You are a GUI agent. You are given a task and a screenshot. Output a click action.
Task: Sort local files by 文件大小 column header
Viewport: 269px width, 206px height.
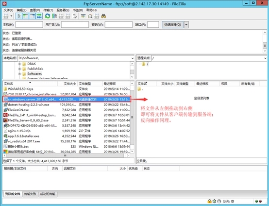click(67, 84)
